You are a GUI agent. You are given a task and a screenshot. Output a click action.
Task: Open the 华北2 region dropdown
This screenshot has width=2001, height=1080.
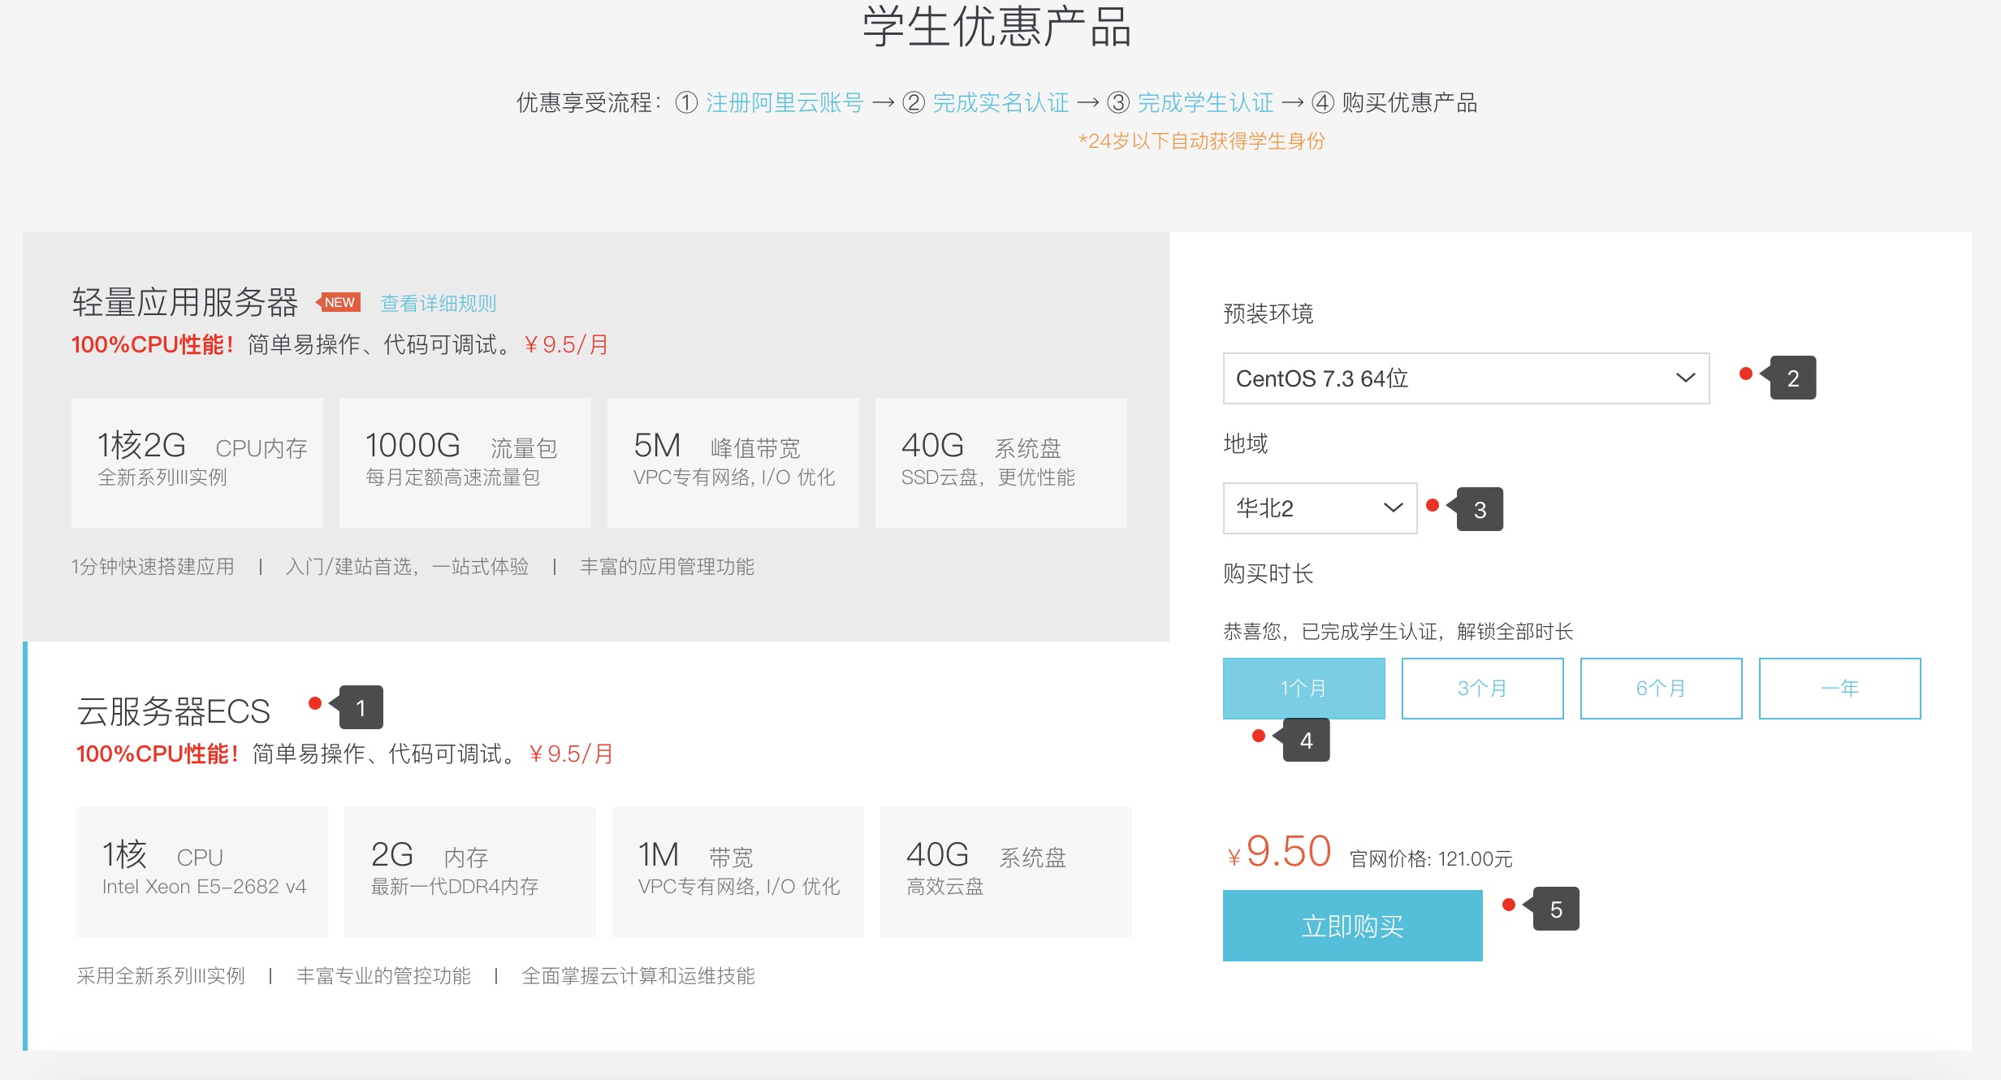pos(1320,508)
